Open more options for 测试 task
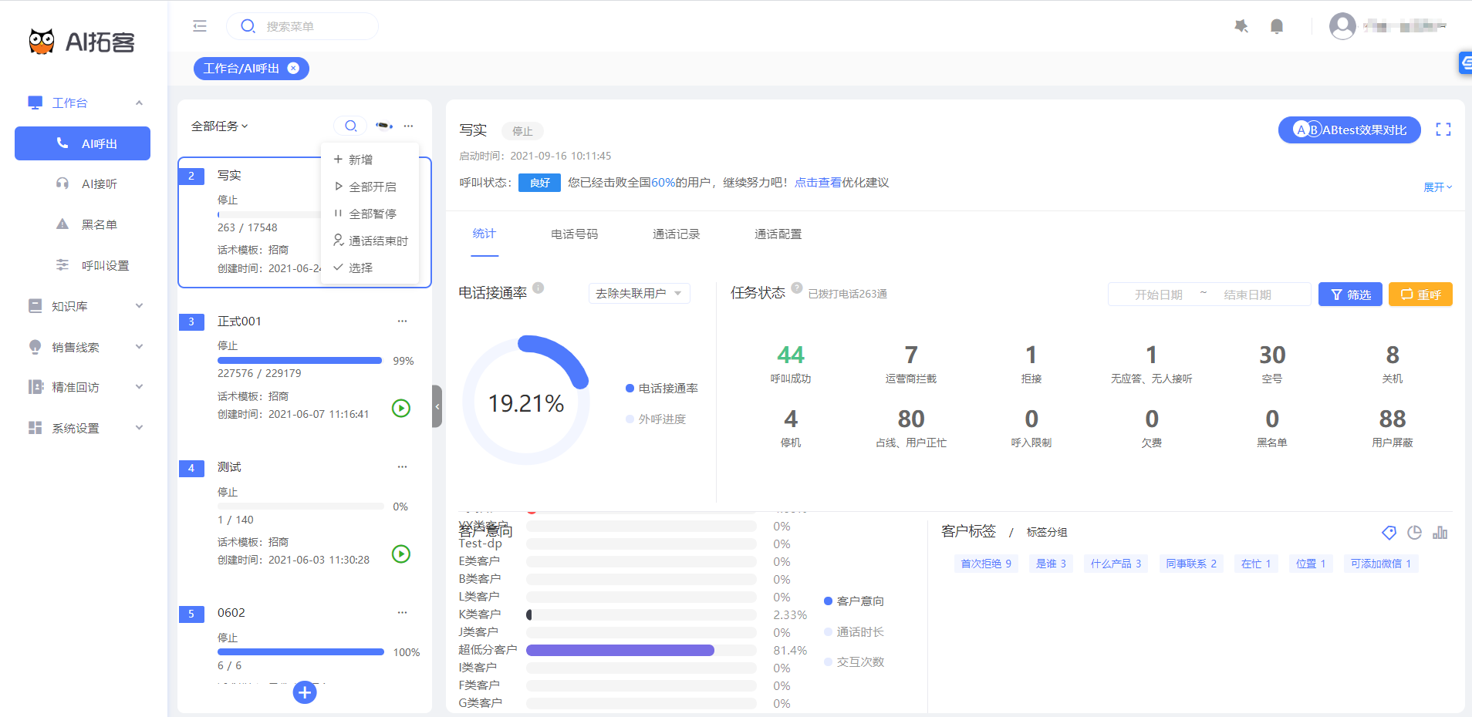This screenshot has height=717, width=1472. [x=402, y=467]
